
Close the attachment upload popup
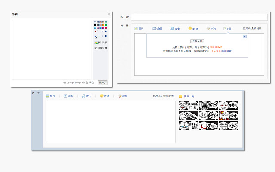[x=244, y=37]
